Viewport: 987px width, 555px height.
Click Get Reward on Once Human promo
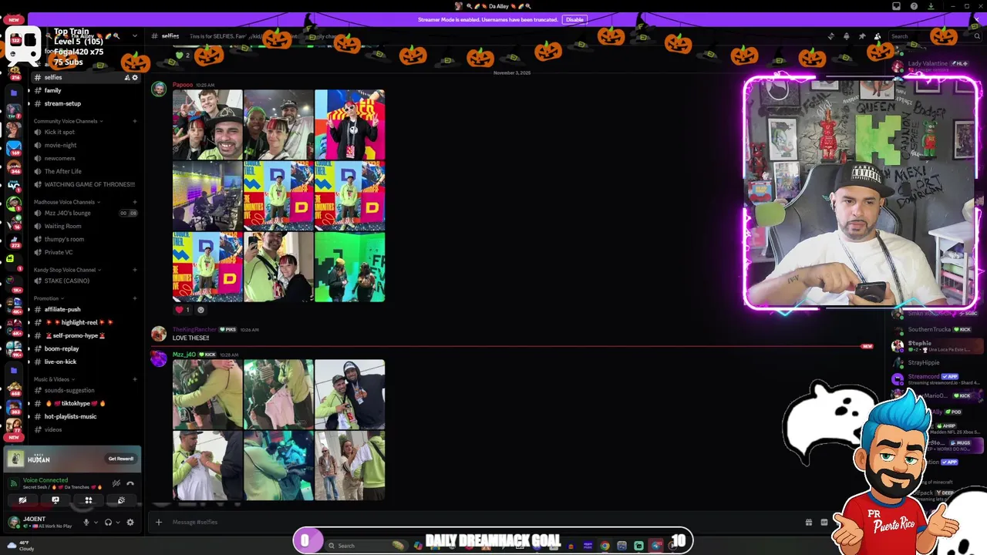(x=120, y=459)
